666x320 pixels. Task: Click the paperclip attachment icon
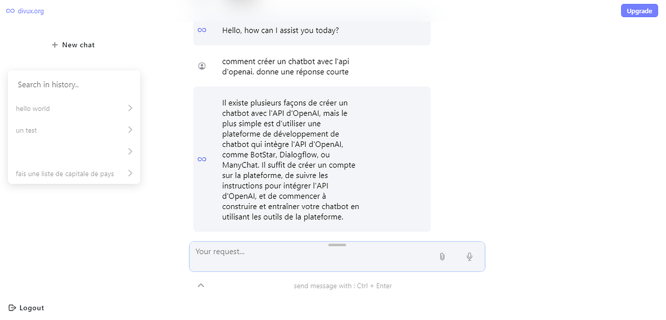442,257
